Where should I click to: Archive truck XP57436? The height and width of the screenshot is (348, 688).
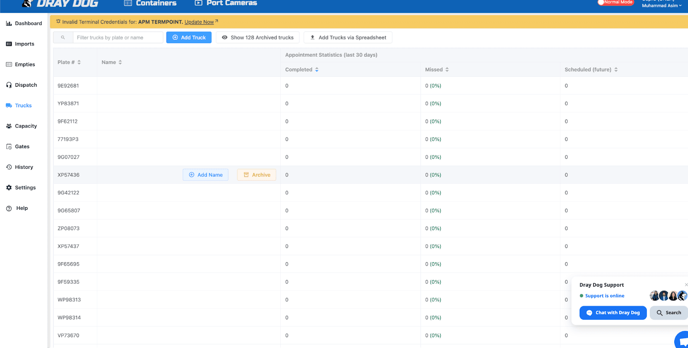(257, 175)
